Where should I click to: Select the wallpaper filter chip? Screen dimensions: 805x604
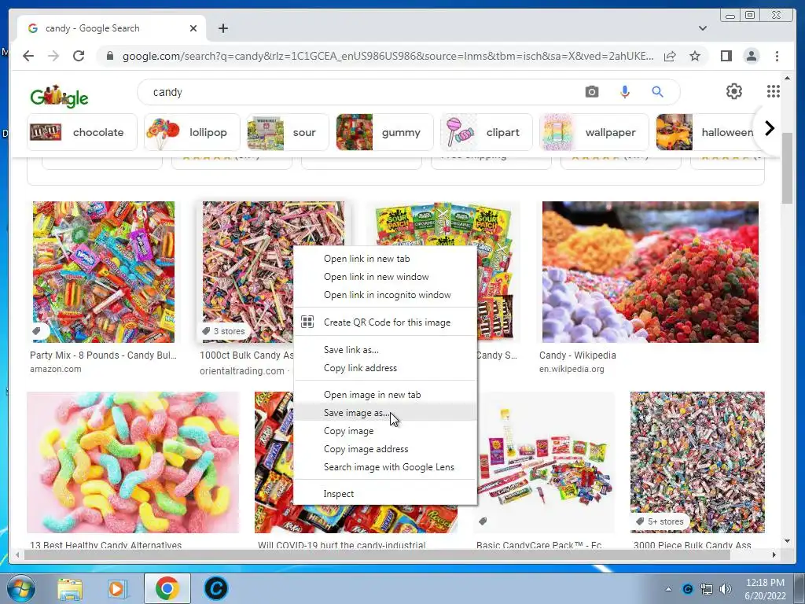(594, 132)
